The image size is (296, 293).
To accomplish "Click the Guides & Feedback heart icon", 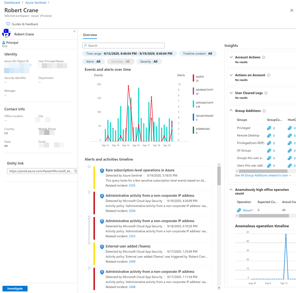I will click(8, 24).
